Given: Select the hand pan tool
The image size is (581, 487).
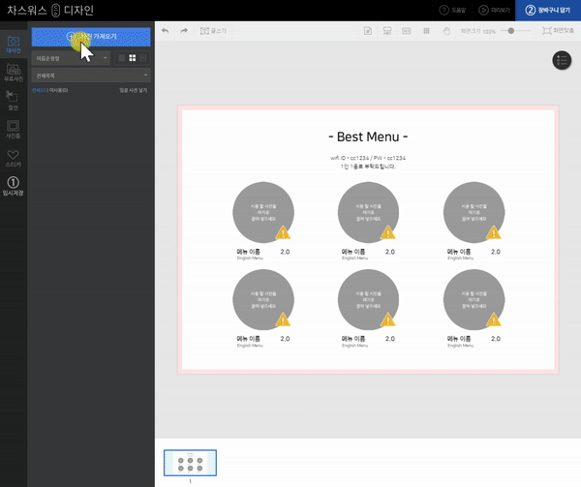Looking at the screenshot, I should [446, 31].
